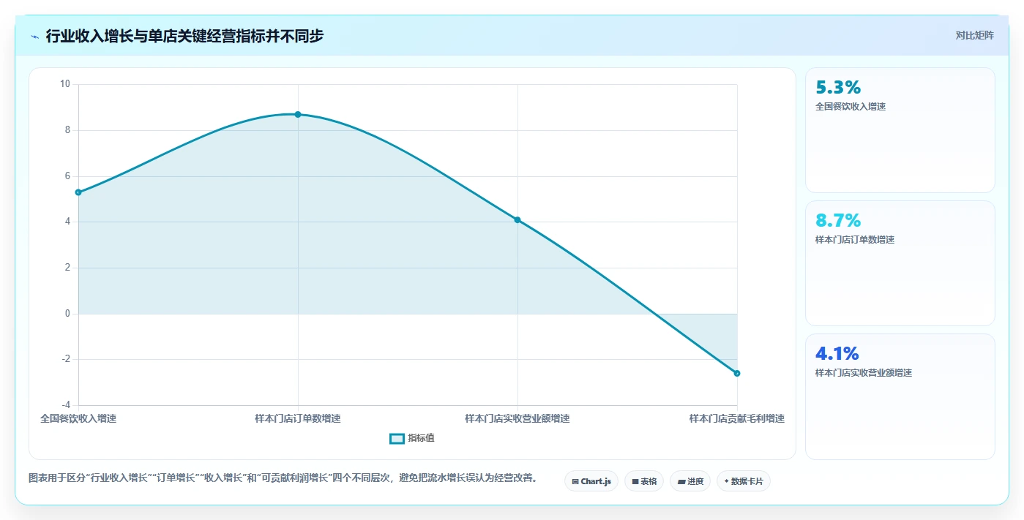The height and width of the screenshot is (520, 1024).
Task: Click y-axis tick label 10
Action: 65,84
